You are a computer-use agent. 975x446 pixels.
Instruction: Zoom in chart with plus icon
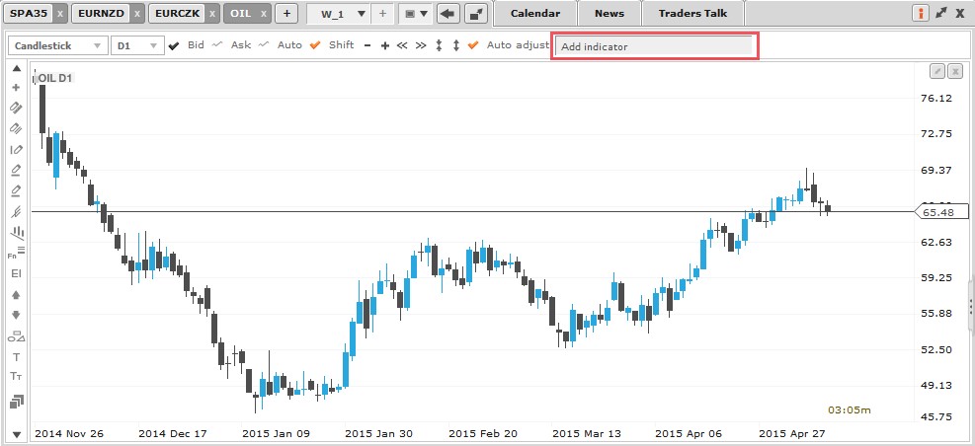click(384, 45)
